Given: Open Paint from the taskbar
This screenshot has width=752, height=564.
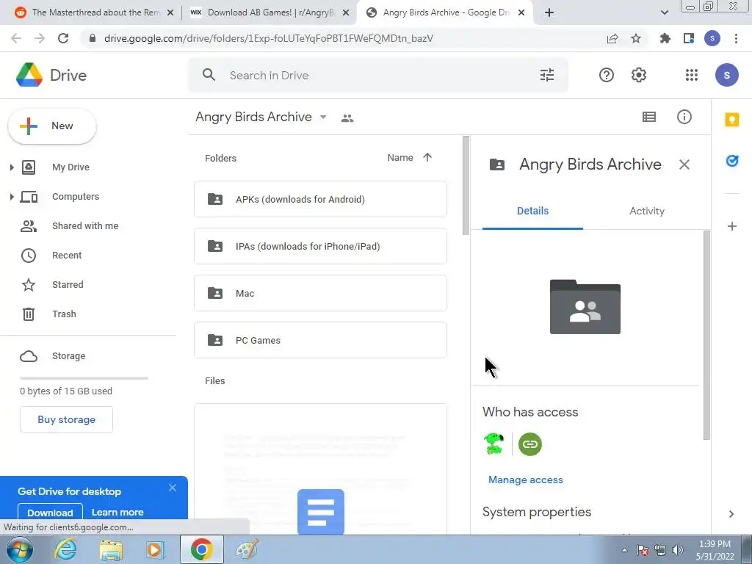Looking at the screenshot, I should pyautogui.click(x=247, y=549).
